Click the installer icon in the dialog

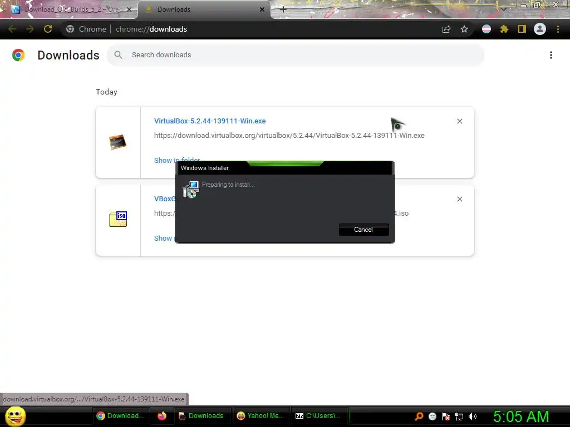[x=190, y=189]
